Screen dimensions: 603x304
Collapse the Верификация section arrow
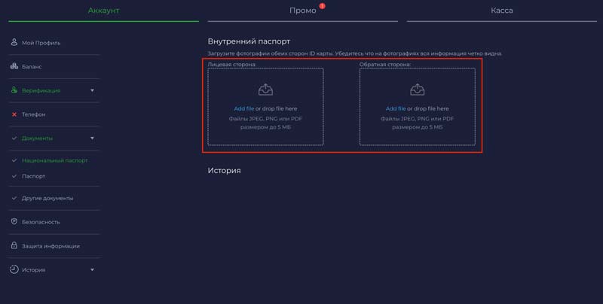pyautogui.click(x=92, y=90)
